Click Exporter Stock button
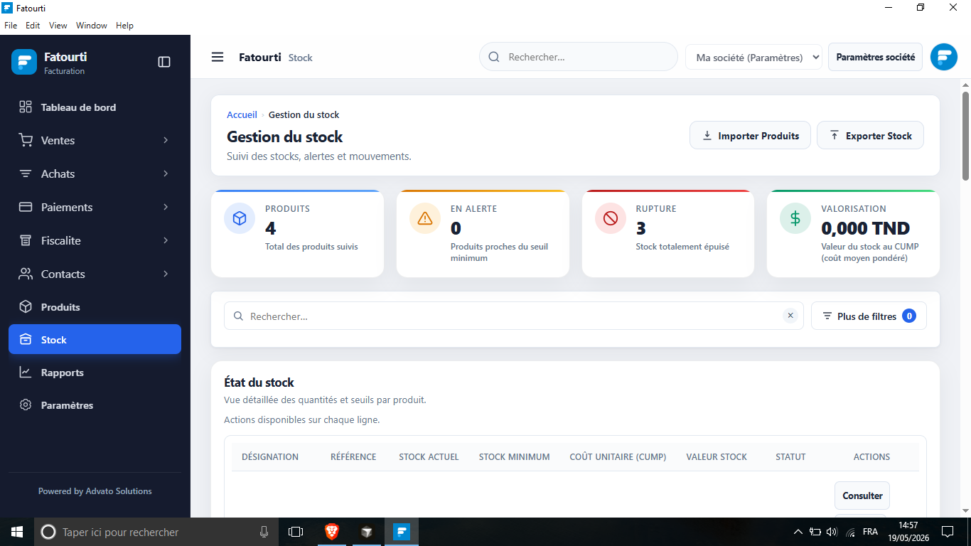The image size is (971, 546). coord(870,135)
